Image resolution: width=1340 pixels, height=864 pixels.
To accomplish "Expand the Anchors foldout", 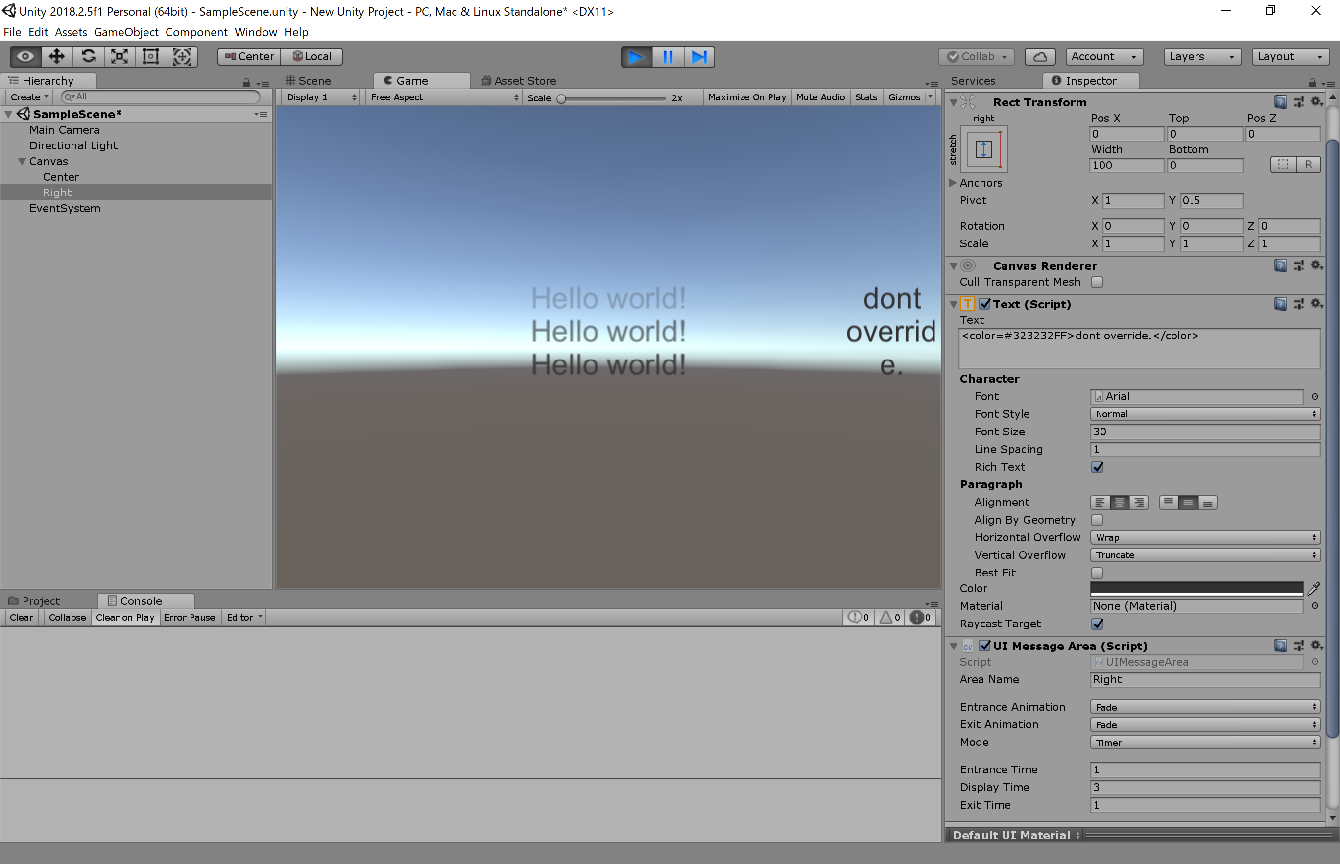I will [953, 182].
